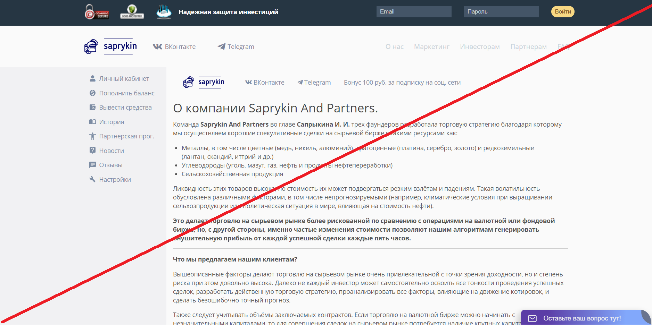The height and width of the screenshot is (325, 652).
Task: Open Telegram link in content header
Action: tap(314, 82)
